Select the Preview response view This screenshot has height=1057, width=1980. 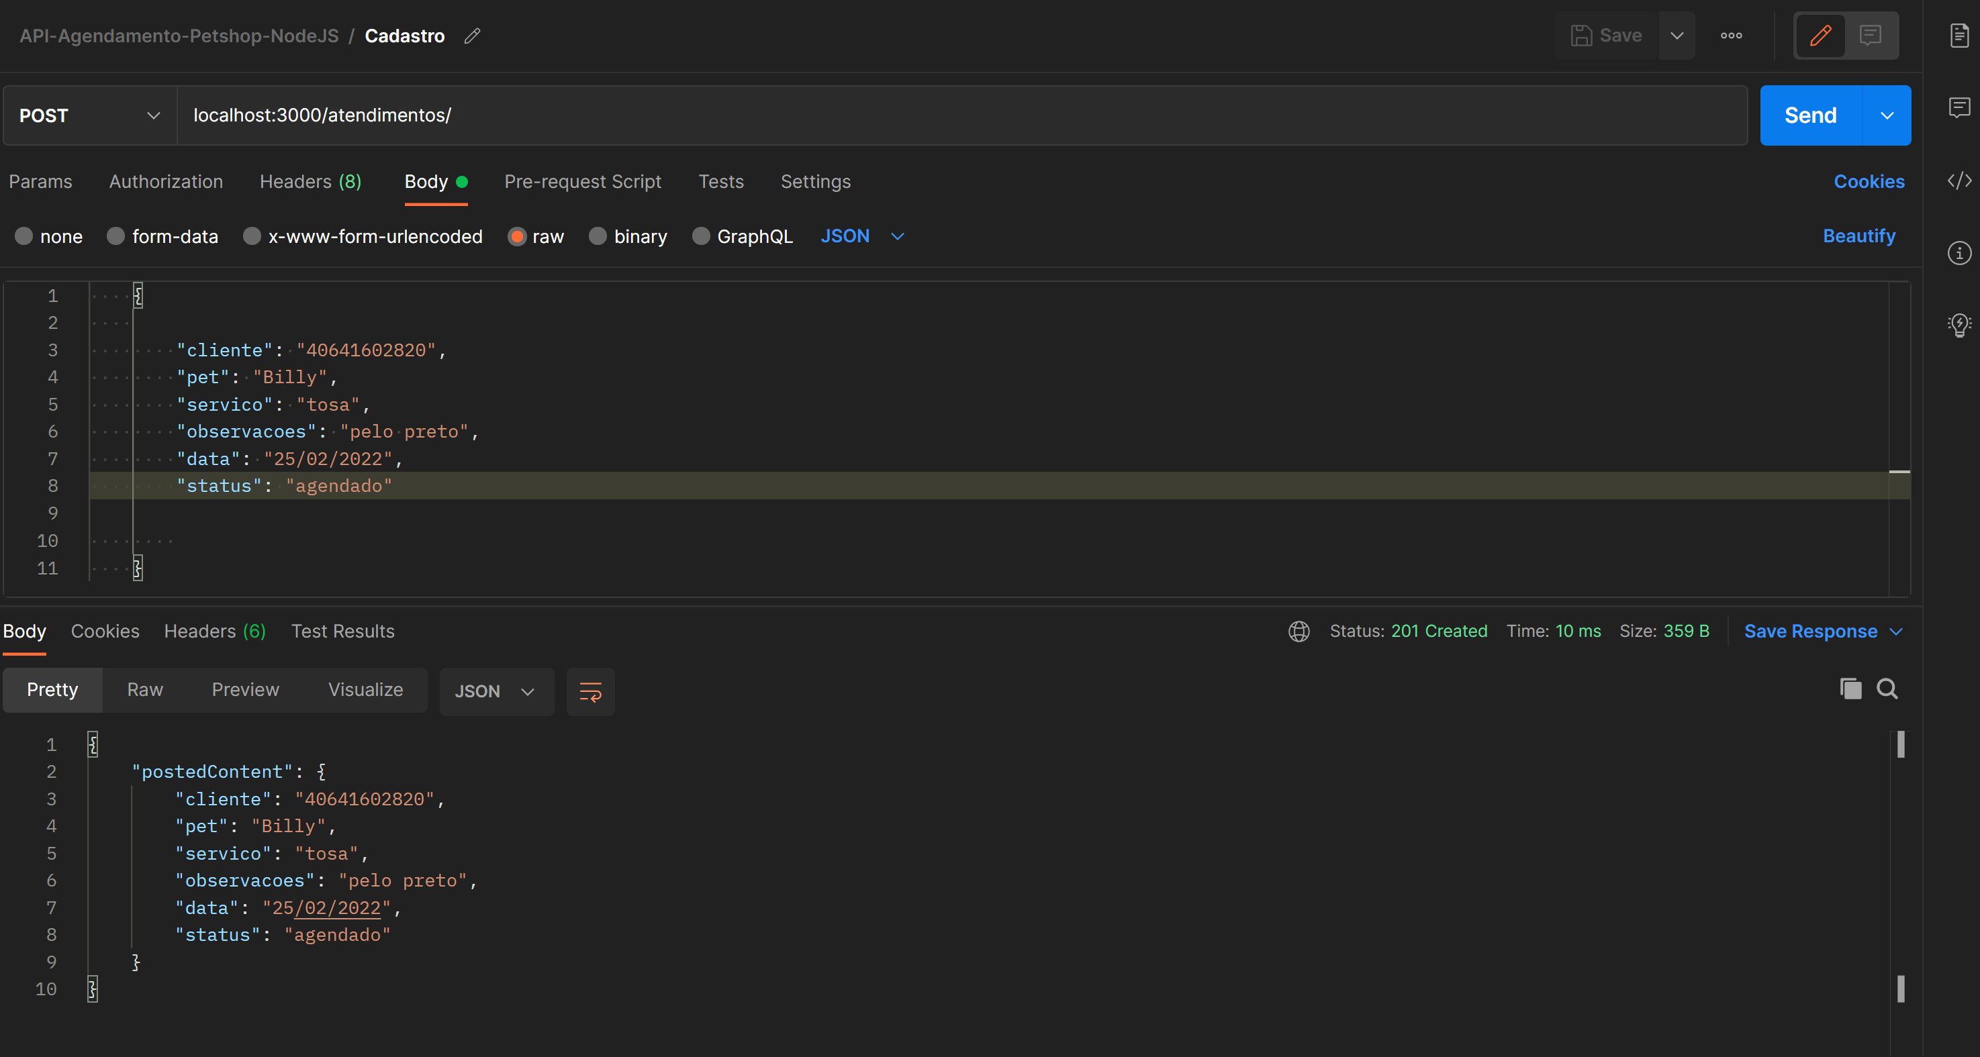(x=245, y=690)
